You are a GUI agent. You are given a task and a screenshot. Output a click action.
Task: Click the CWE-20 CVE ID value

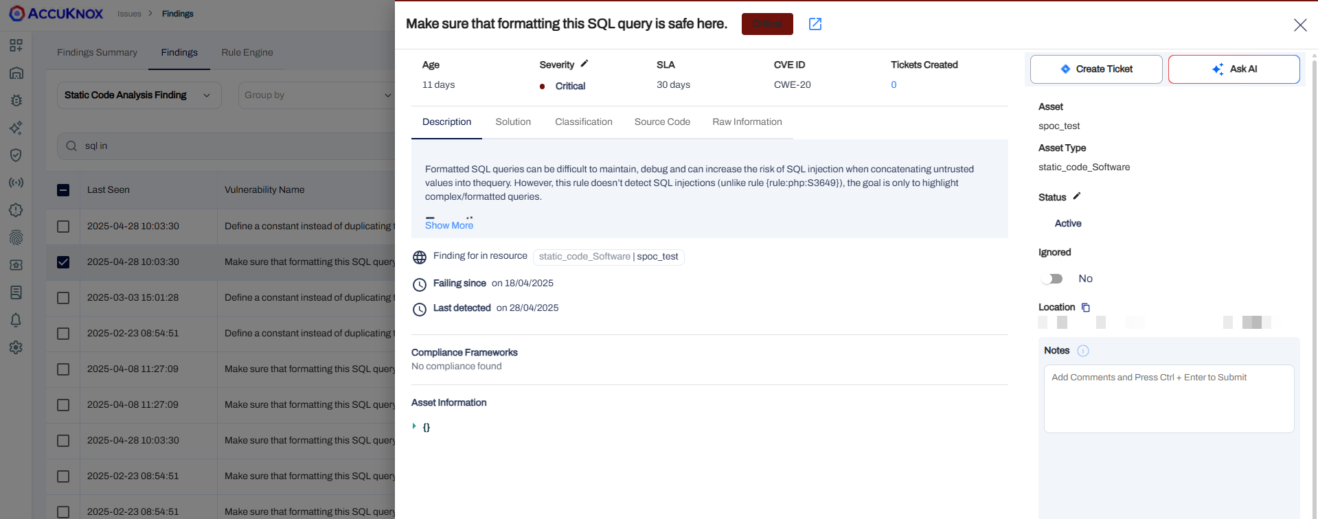[x=792, y=84]
